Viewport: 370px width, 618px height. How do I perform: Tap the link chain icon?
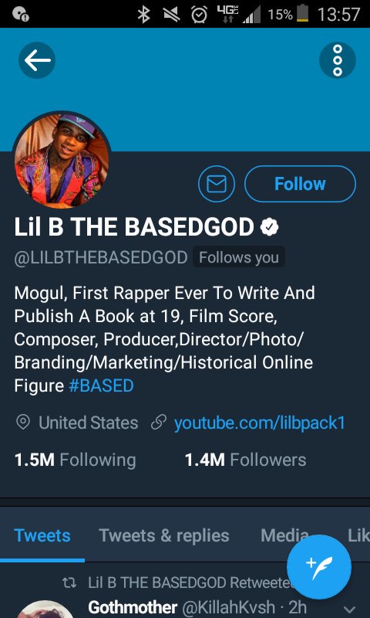pyautogui.click(x=159, y=423)
